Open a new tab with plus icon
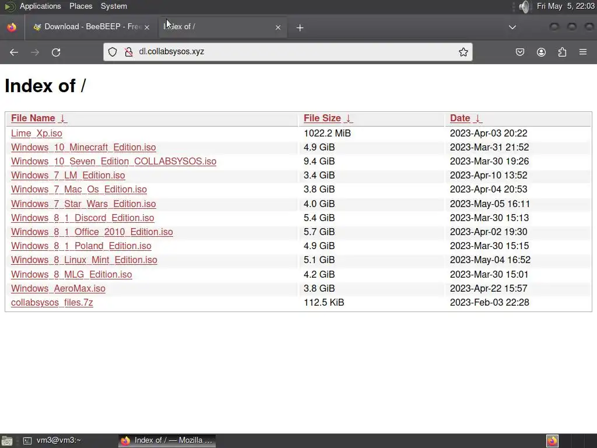Viewport: 597px width, 448px height. point(300,27)
